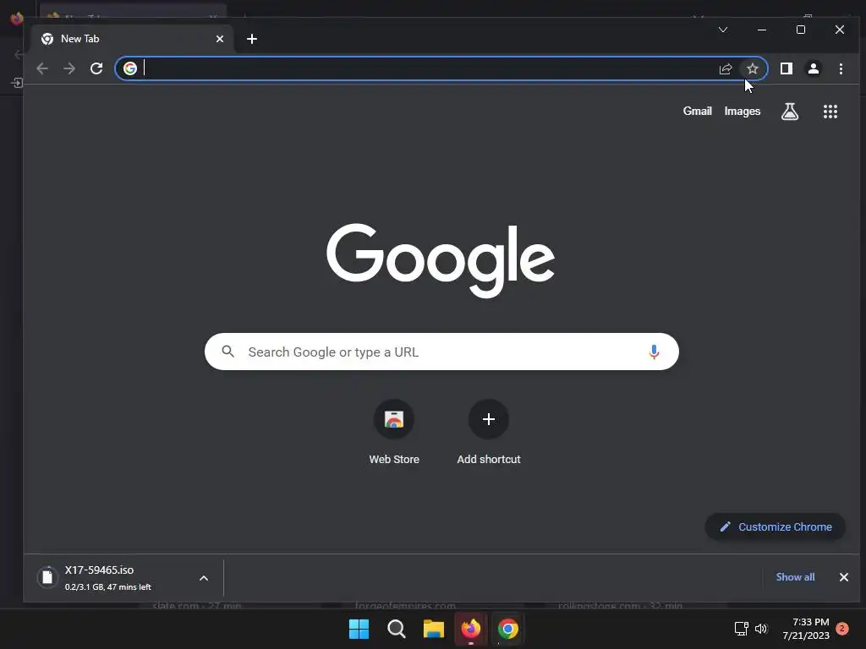Open Gmail link
This screenshot has width=866, height=649.
698,111
